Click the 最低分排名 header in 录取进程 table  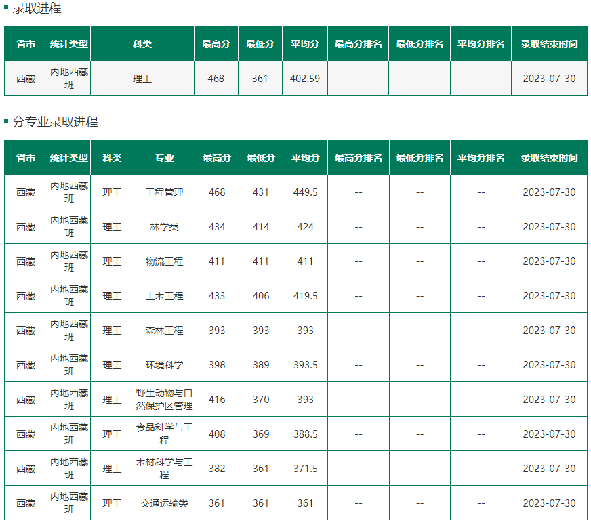(420, 44)
